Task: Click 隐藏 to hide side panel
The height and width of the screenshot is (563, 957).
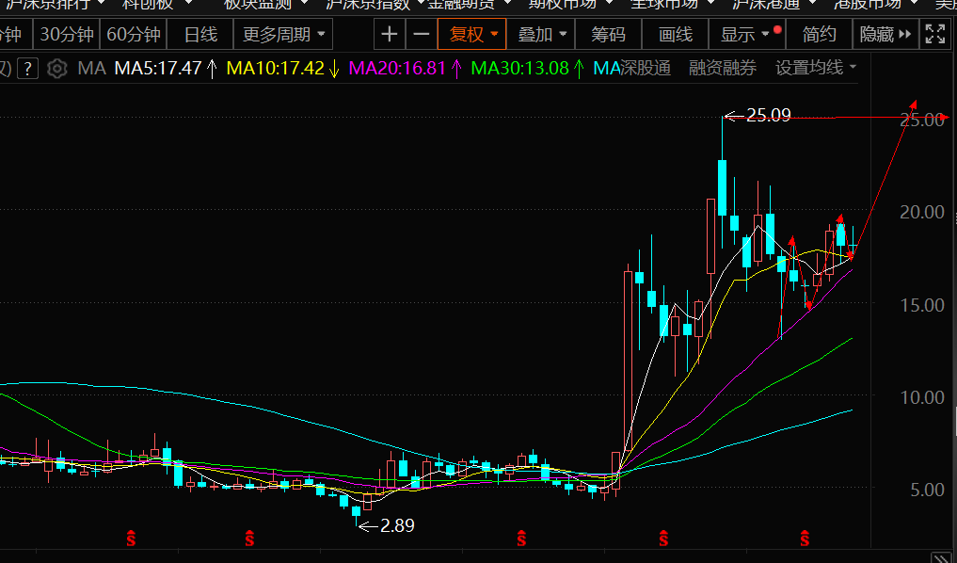Action: tap(885, 34)
